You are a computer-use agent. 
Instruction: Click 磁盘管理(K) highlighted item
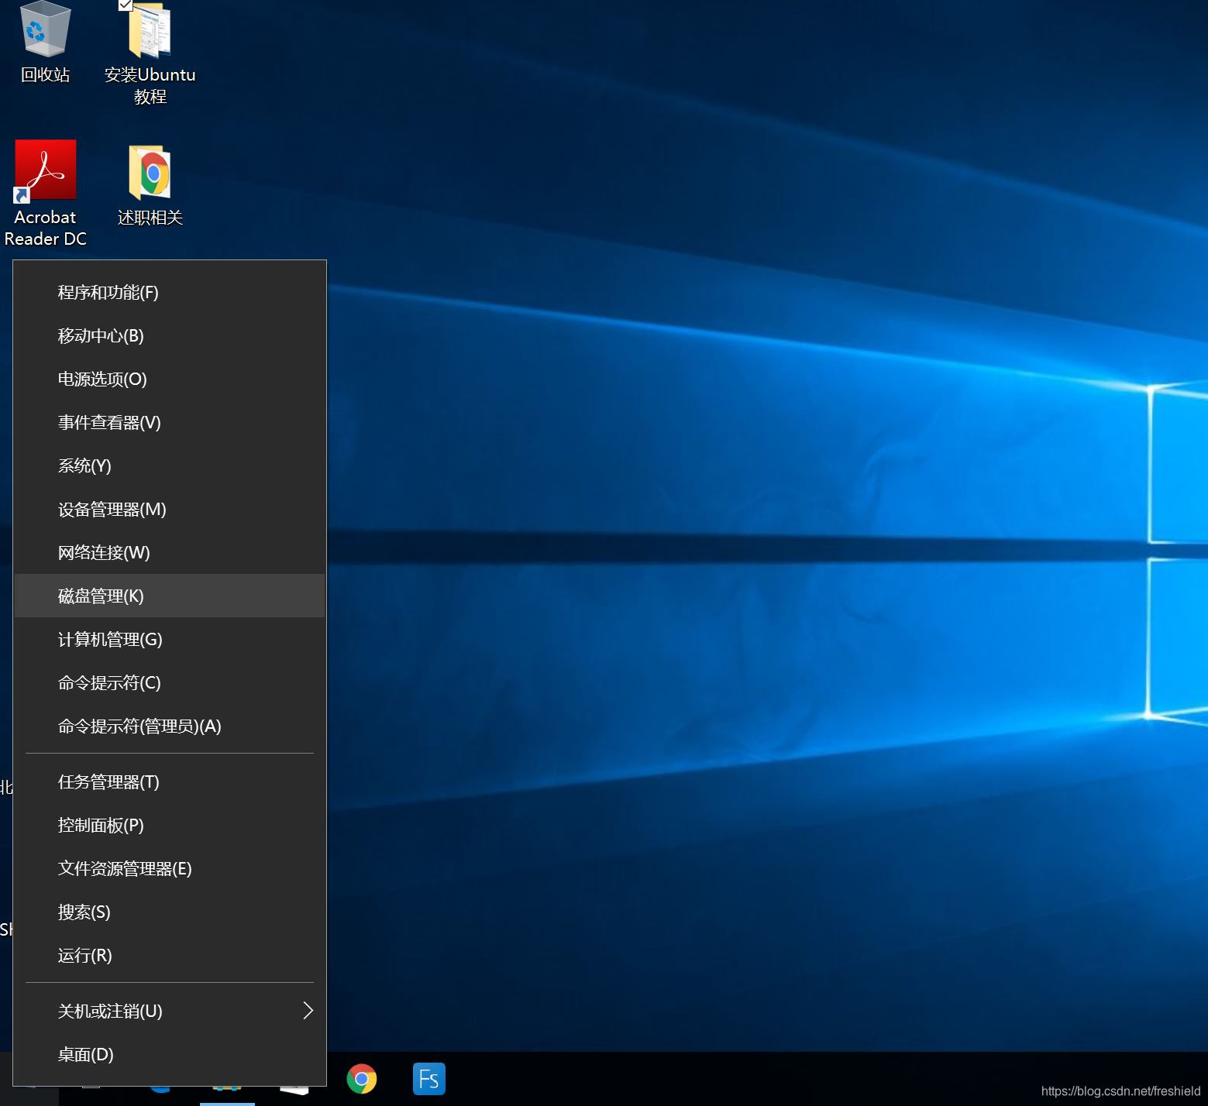pyautogui.click(x=170, y=596)
